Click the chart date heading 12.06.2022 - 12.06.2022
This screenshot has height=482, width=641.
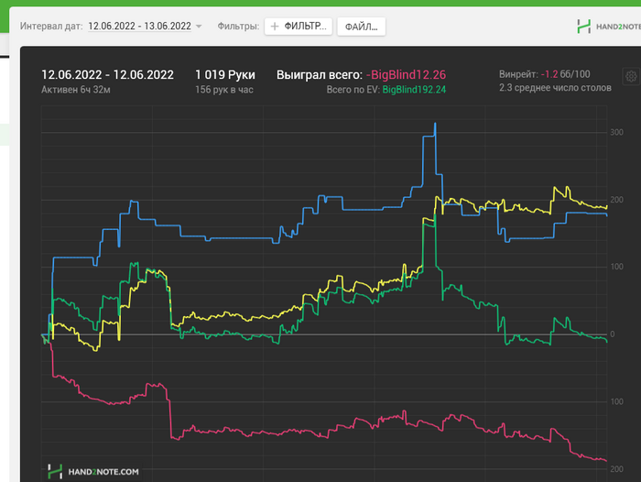107,75
